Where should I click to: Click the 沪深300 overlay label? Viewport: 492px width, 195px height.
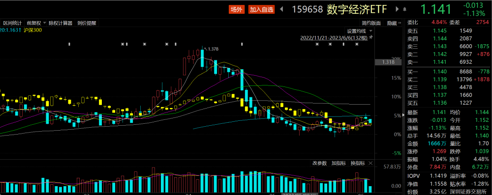tap(33, 30)
